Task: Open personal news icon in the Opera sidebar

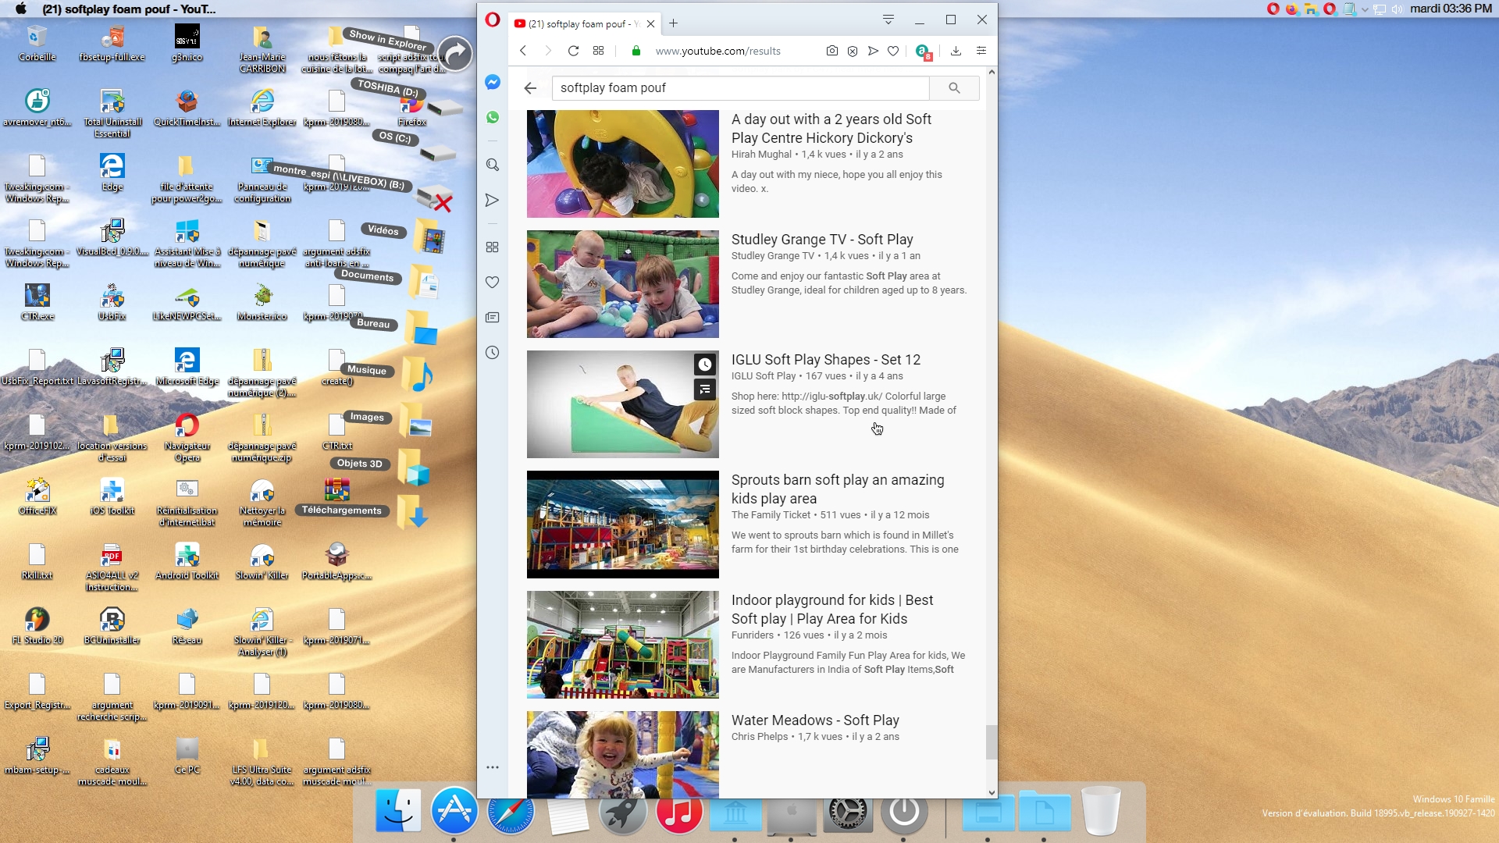Action: [492, 317]
